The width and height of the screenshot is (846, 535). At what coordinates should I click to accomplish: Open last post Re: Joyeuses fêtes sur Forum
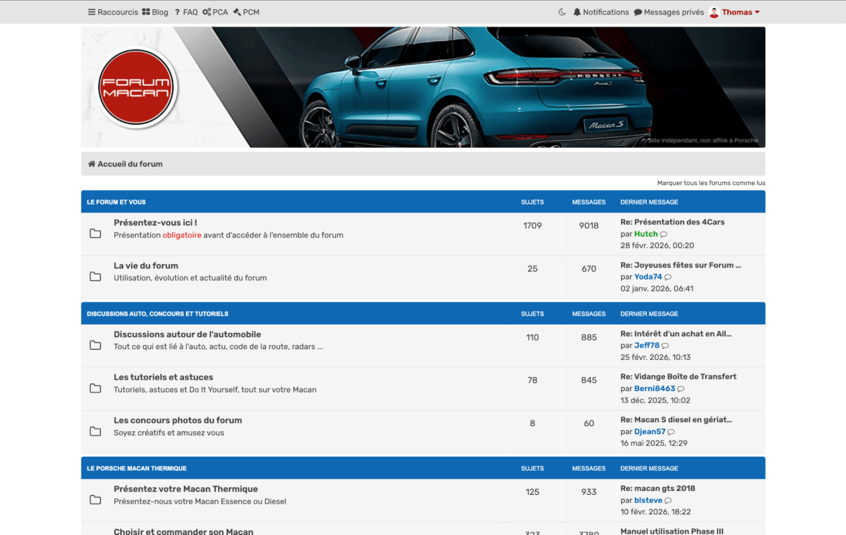pyautogui.click(x=680, y=265)
